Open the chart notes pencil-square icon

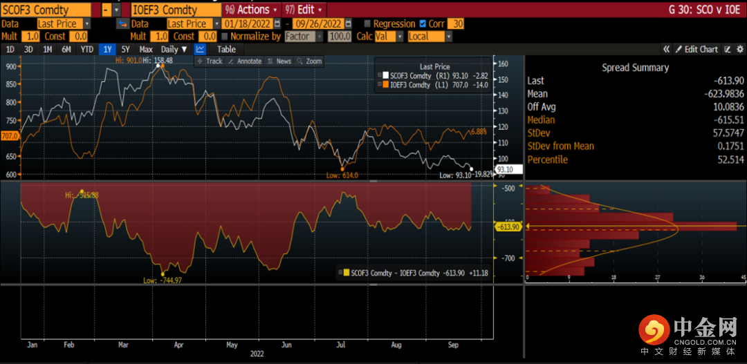click(728, 49)
